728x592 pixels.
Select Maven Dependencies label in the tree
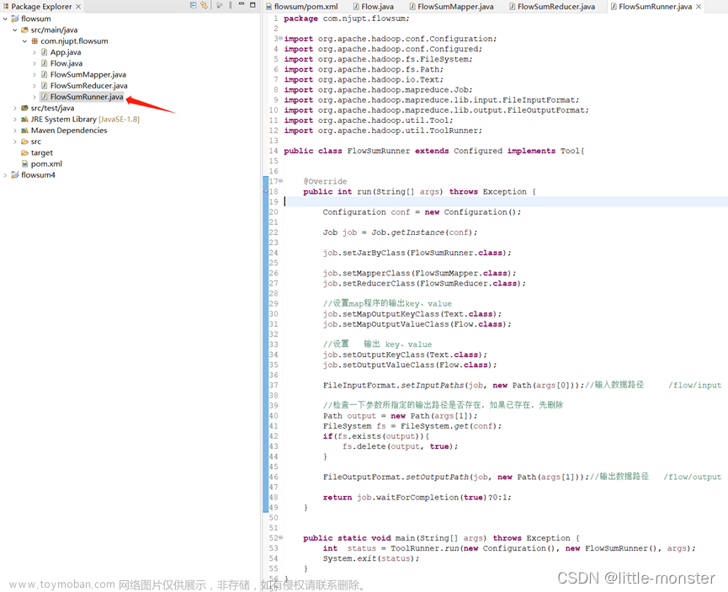pos(69,131)
